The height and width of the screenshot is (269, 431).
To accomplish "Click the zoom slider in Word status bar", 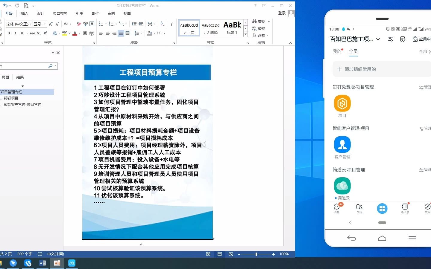I will [x=256, y=254].
